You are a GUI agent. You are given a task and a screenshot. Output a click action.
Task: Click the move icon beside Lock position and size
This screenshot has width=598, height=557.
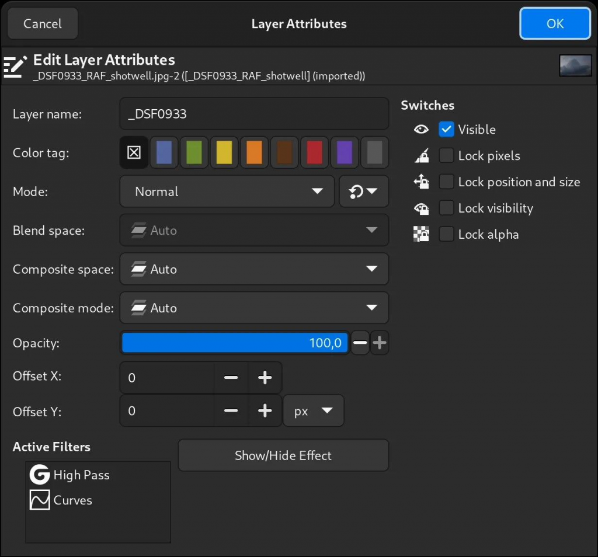pos(421,182)
